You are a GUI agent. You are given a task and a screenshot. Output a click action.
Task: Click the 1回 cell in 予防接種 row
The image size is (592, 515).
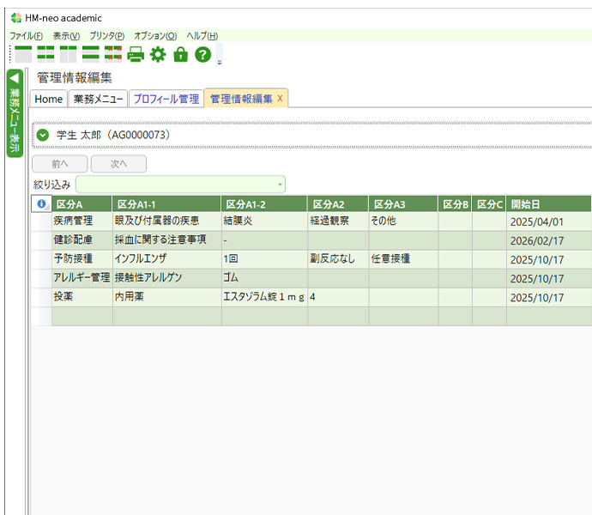[264, 259]
